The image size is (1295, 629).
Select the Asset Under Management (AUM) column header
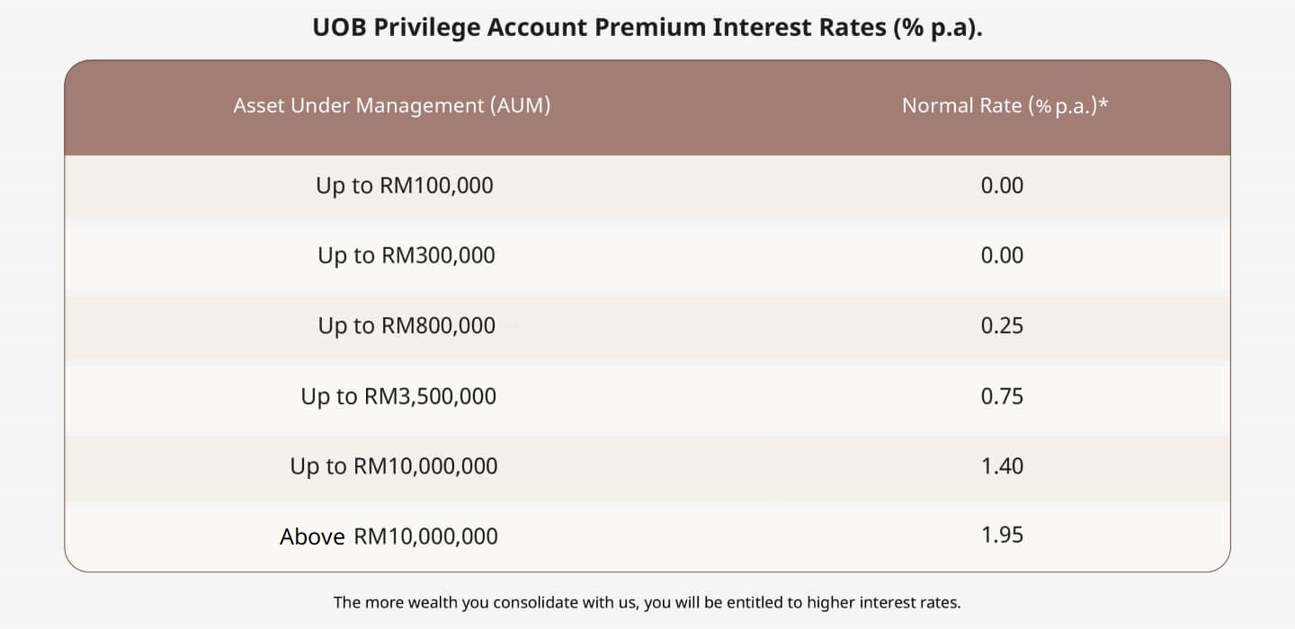tap(392, 105)
